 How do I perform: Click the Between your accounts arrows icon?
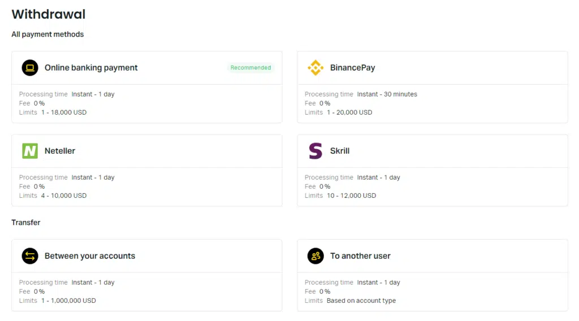30,256
